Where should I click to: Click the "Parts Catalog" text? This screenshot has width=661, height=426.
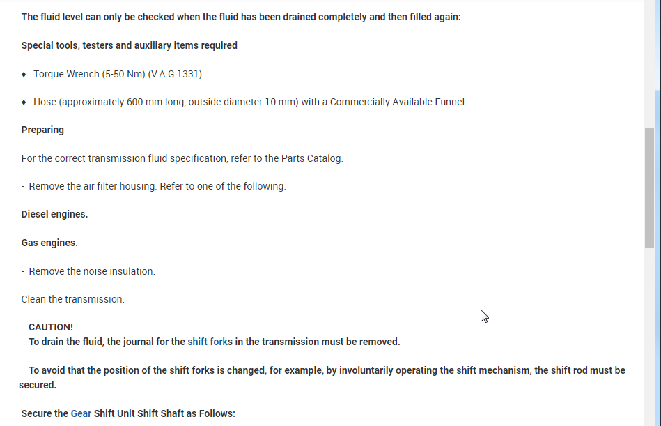[x=311, y=158]
